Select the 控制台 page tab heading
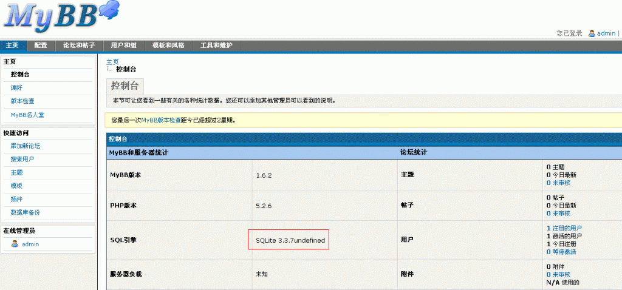The width and height of the screenshot is (622, 290). [125, 86]
